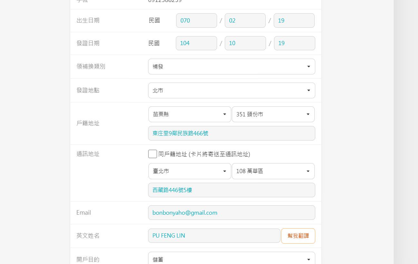
Task: Click the 同戶籍地址 checkbox label text
Action: pyautogui.click(x=204, y=154)
